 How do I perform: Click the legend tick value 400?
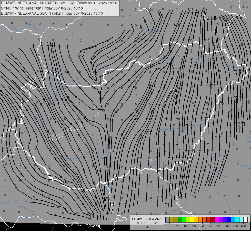[243, 226]
